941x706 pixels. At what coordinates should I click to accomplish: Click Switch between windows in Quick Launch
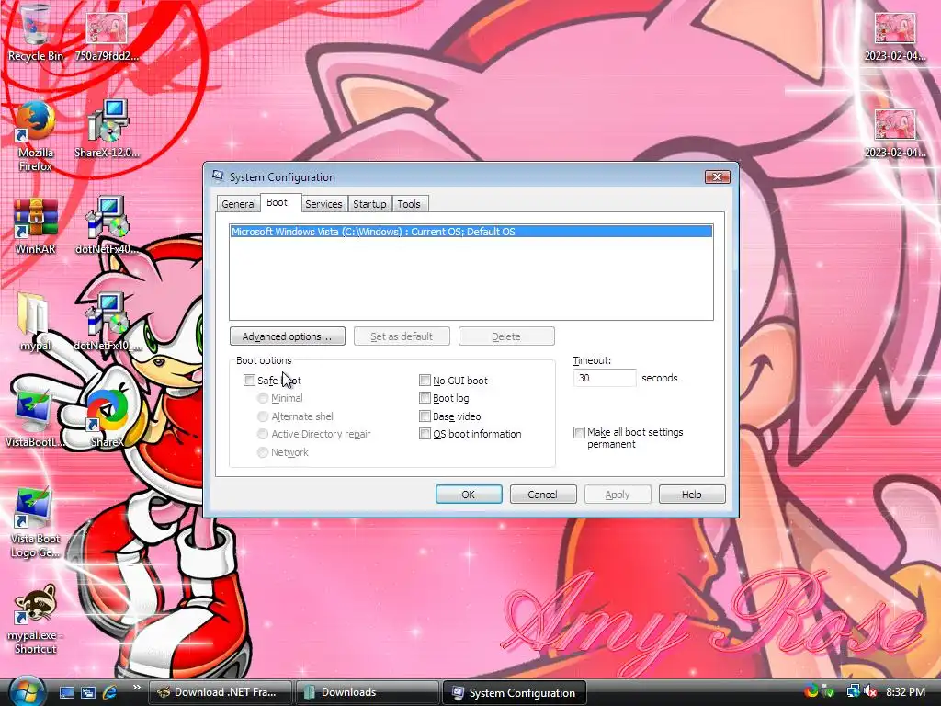[x=88, y=692]
